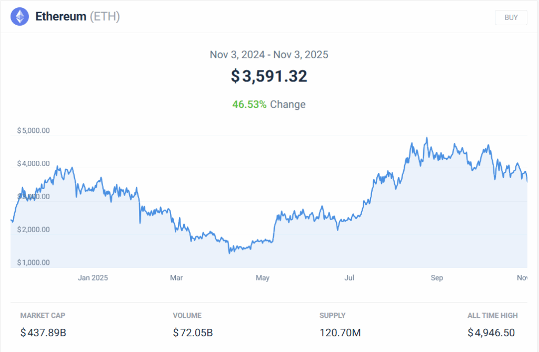Select the Sep marker on the time axis
This screenshot has width=539, height=352.
pos(437,278)
